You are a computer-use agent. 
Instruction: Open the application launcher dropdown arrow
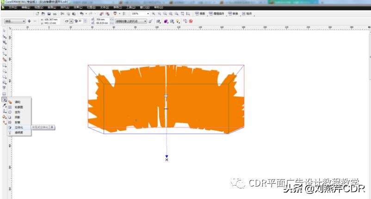[x=119, y=14]
